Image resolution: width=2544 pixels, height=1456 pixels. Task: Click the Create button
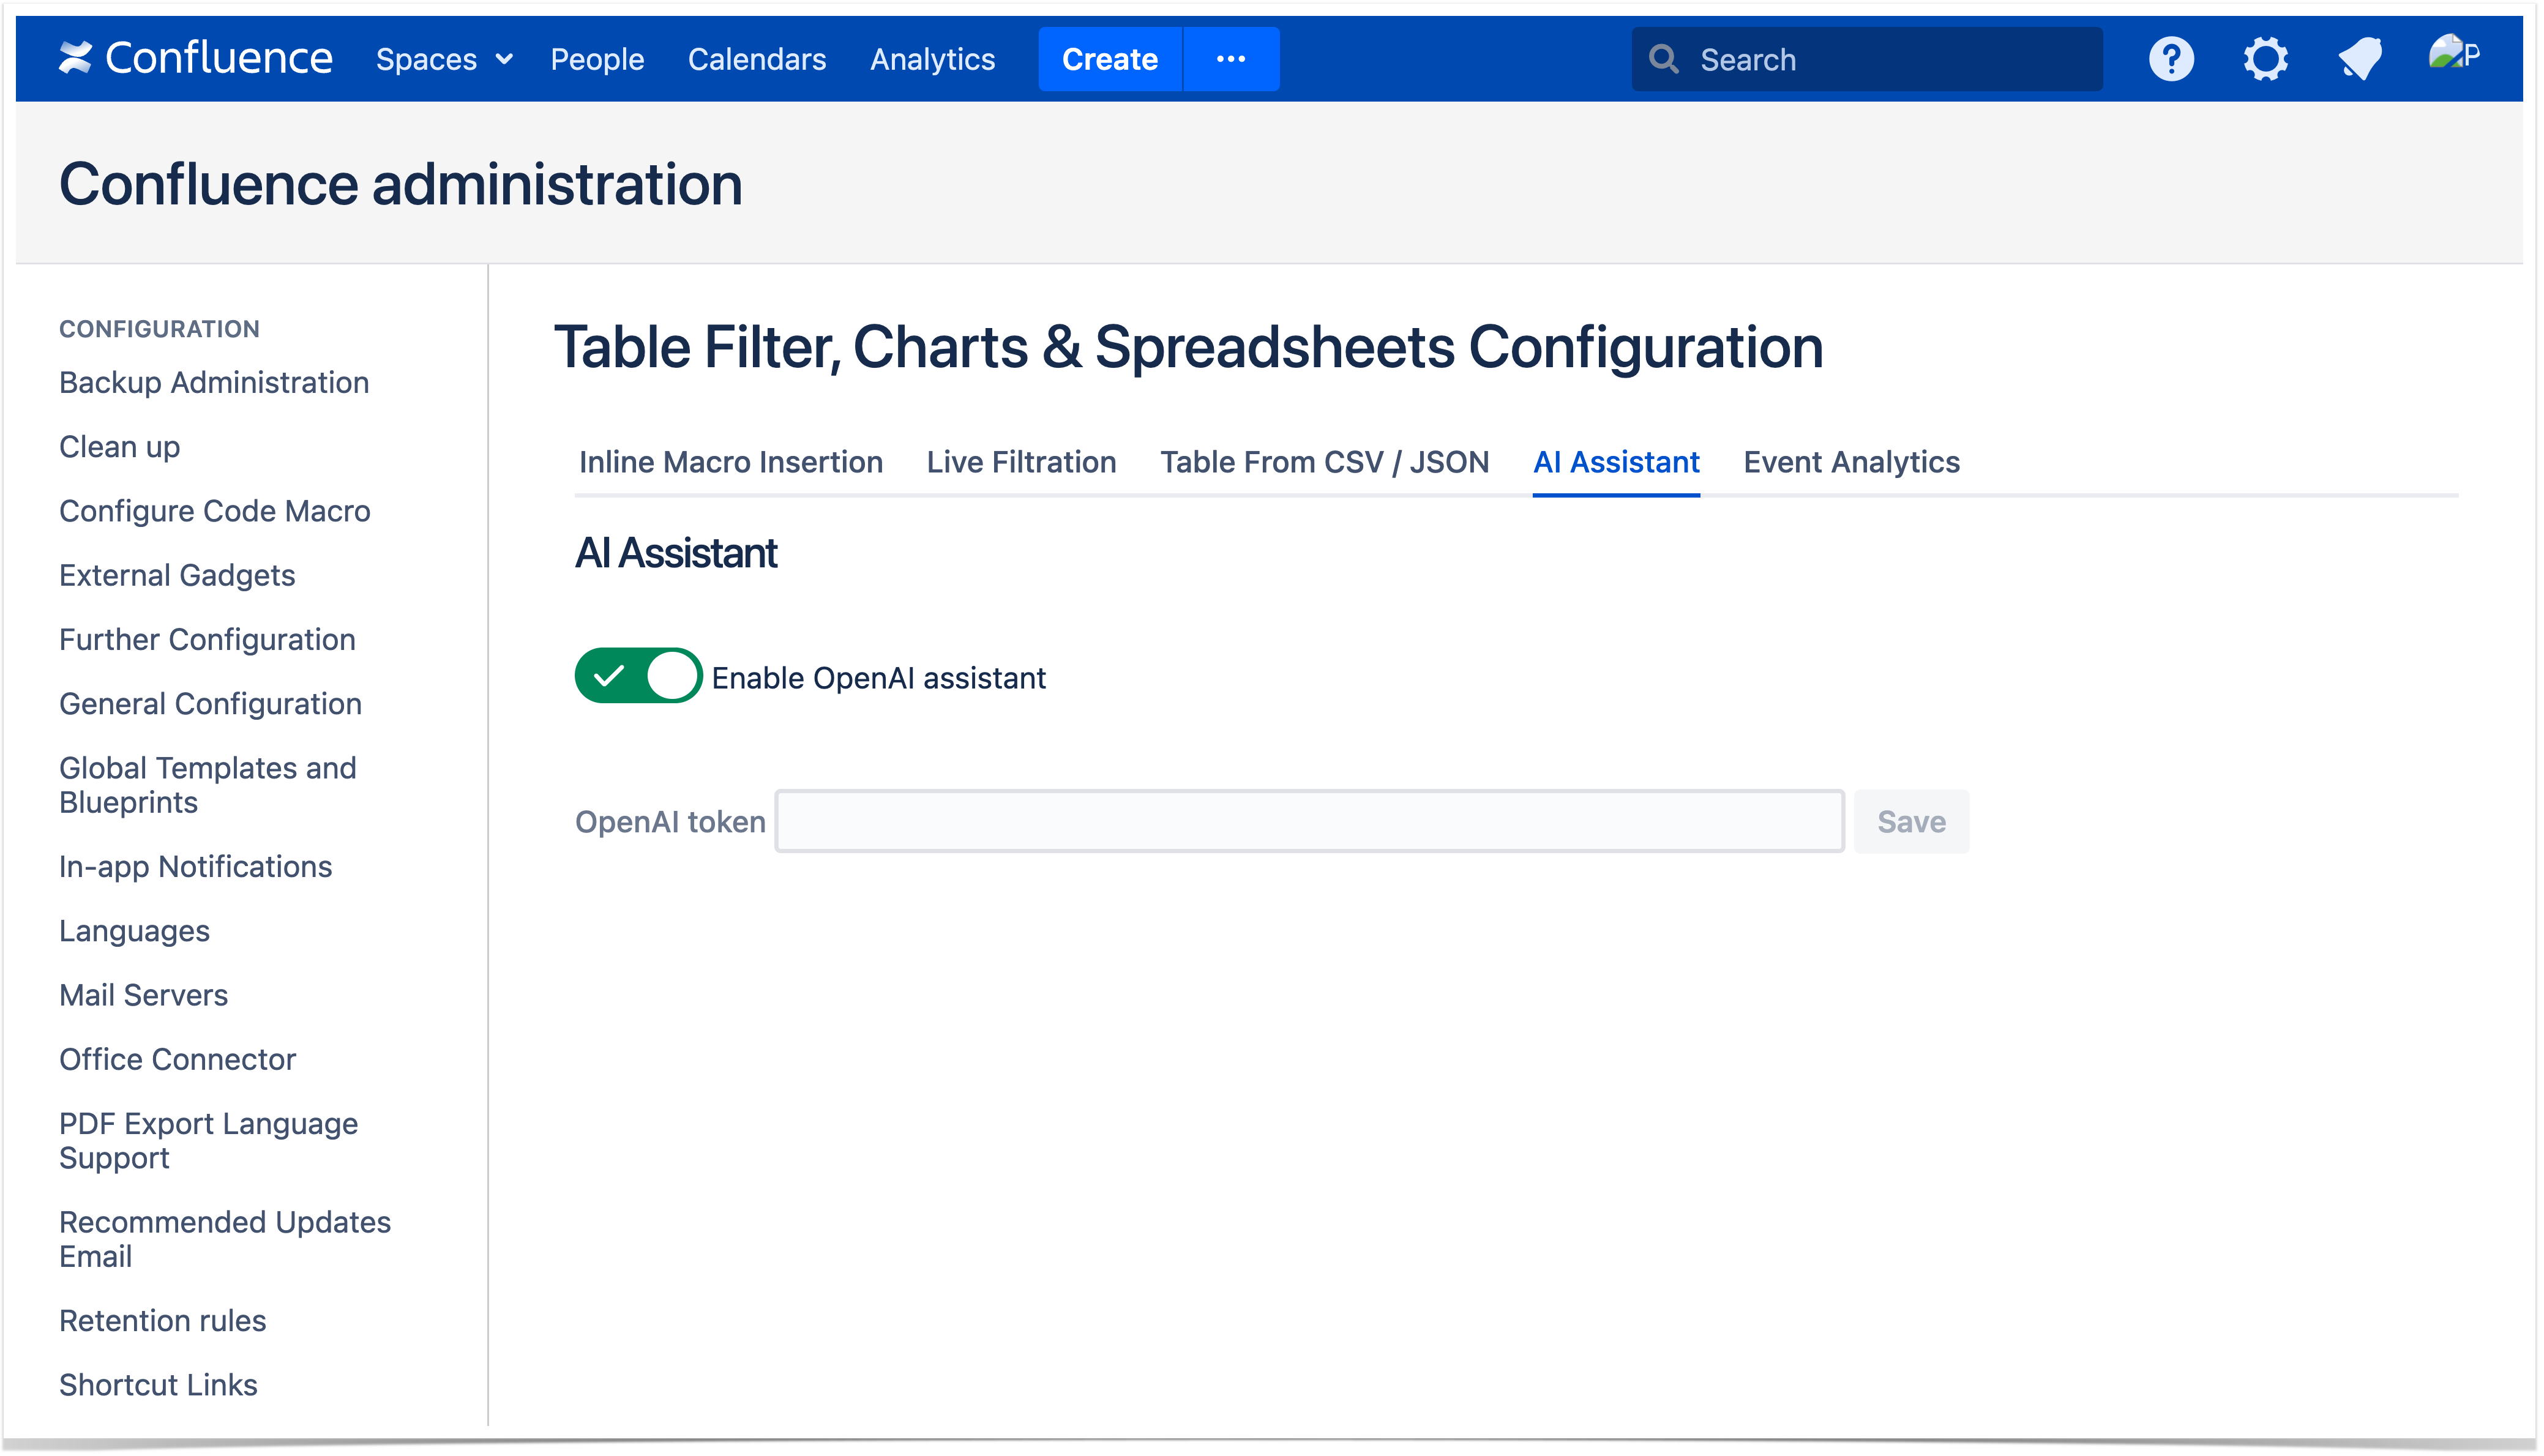[x=1109, y=59]
